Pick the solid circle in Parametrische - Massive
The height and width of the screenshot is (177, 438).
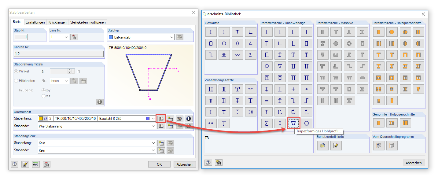tap(336, 43)
